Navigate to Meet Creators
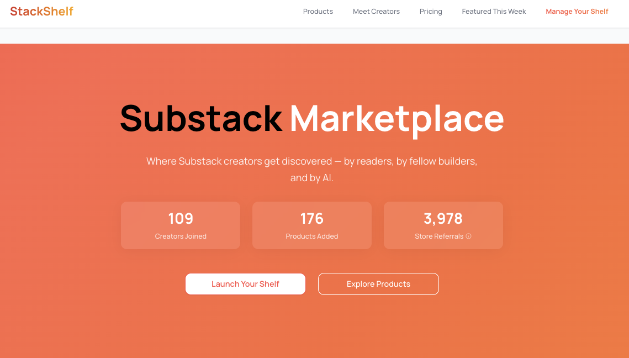This screenshot has height=358, width=629. tap(376, 11)
